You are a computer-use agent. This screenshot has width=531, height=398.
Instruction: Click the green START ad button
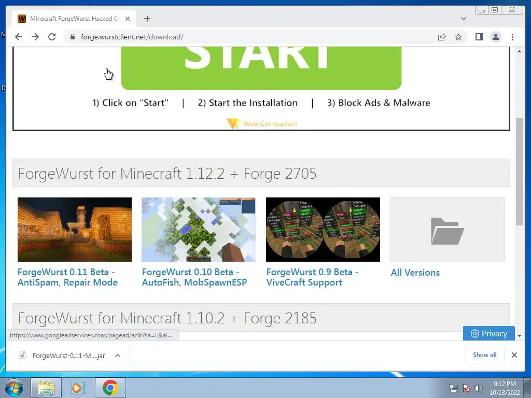[261, 68]
